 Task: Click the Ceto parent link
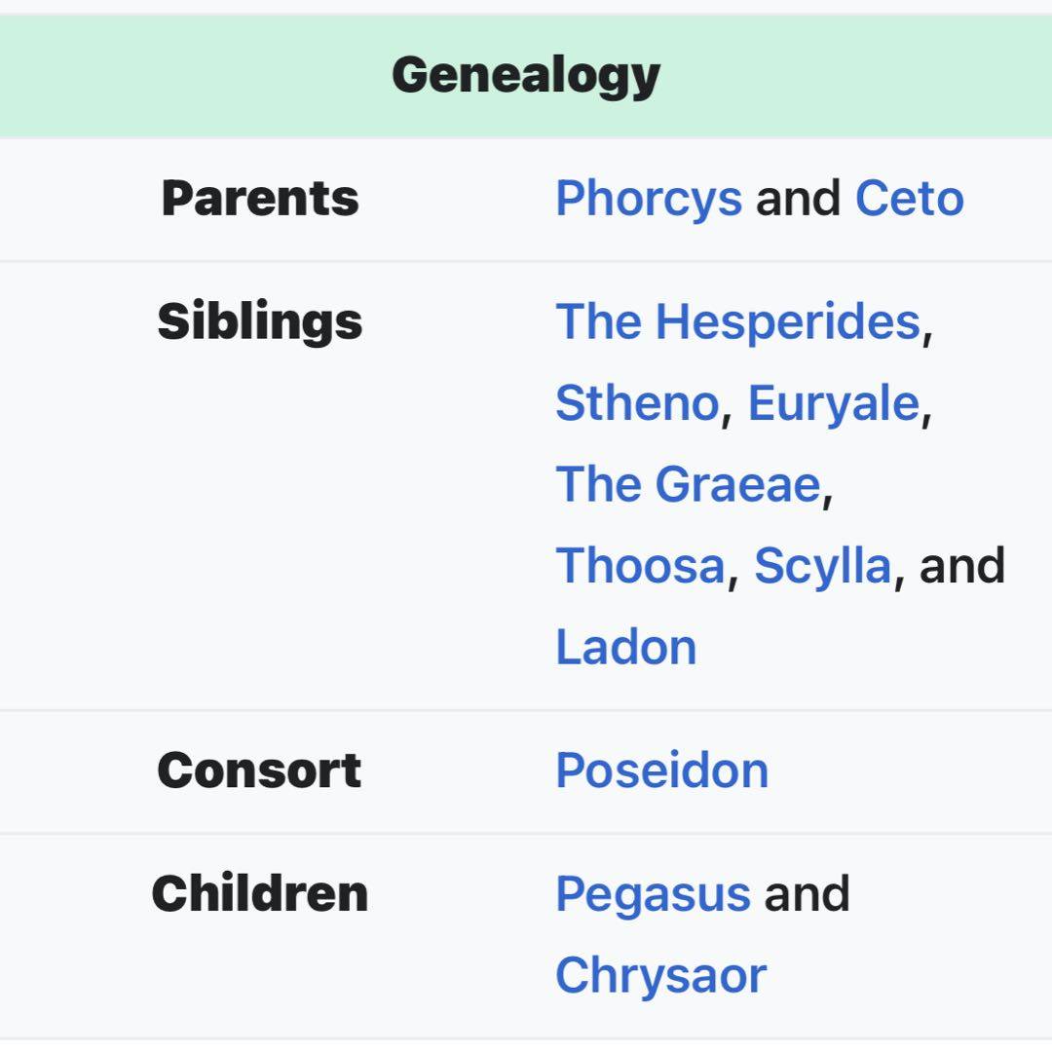909,199
